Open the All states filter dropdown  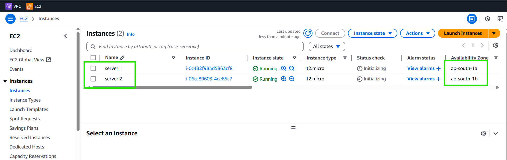pos(327,46)
